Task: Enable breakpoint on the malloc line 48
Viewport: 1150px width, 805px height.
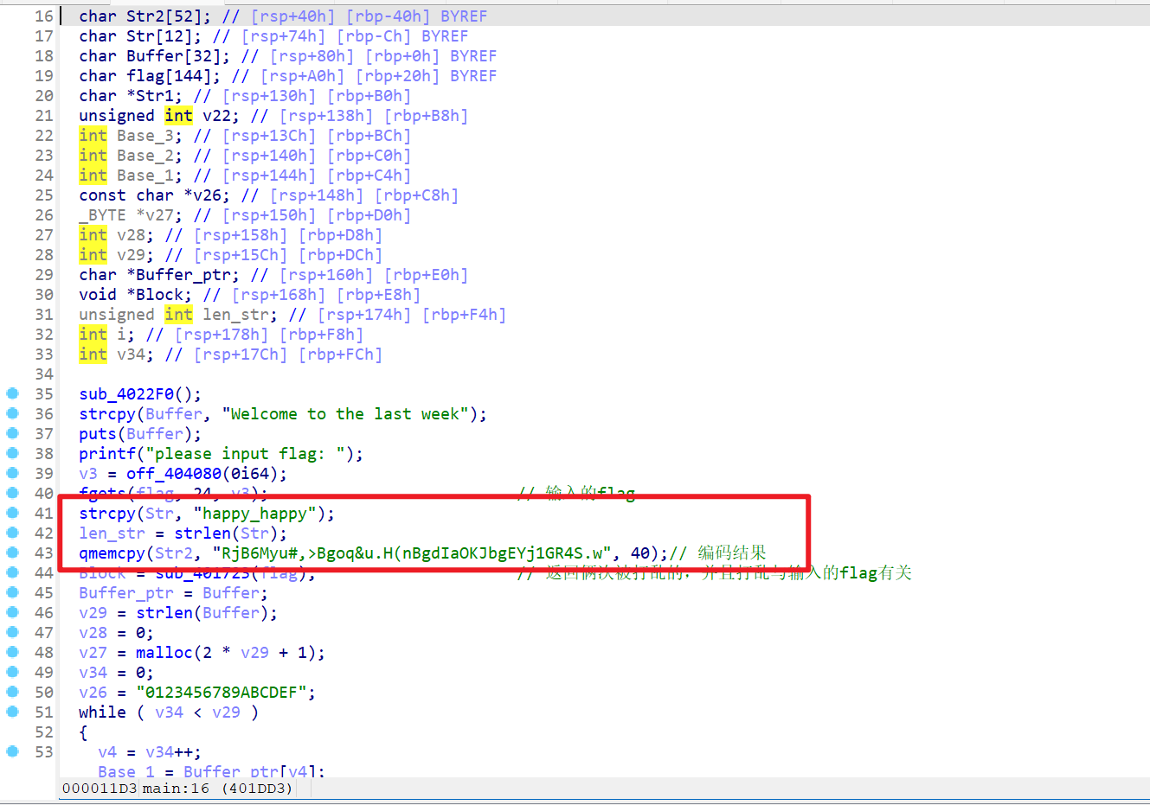Action: point(12,652)
